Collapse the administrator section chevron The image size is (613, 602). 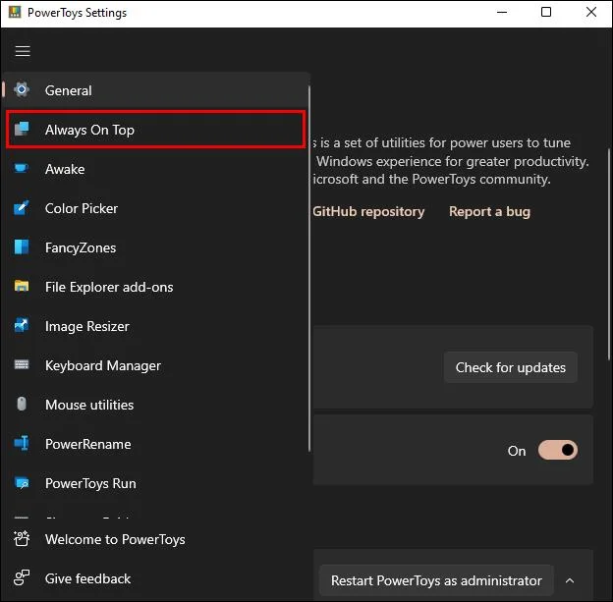pyautogui.click(x=570, y=580)
